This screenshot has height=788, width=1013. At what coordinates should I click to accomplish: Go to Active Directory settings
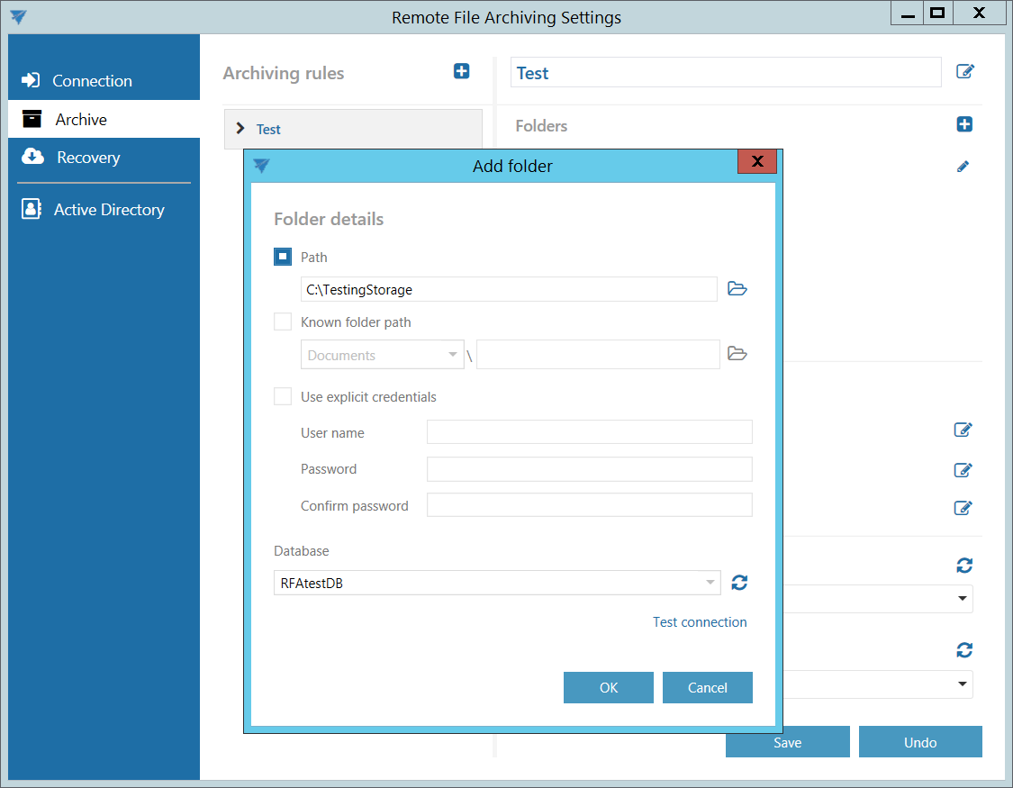pos(108,210)
